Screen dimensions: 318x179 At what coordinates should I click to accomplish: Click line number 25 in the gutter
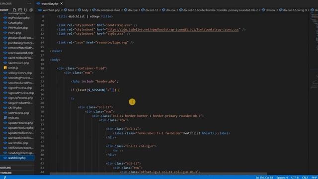click(x=42, y=90)
